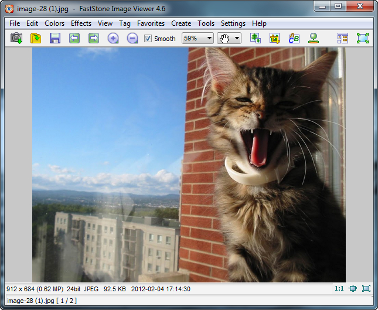The image size is (378, 310).
Task: Go to previous image with left arrow
Action: [x=74, y=38]
